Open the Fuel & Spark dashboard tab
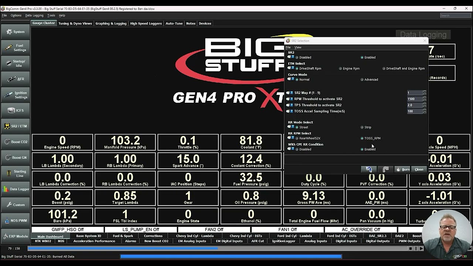 click(123, 236)
